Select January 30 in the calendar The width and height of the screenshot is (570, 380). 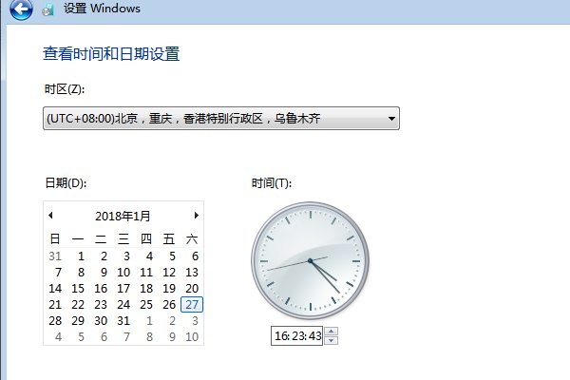pos(101,321)
